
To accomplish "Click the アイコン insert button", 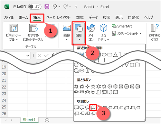I will [x=91, y=32].
